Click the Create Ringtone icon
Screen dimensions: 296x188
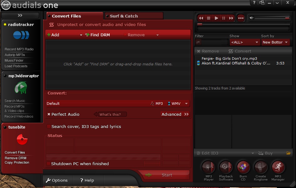(x=261, y=167)
